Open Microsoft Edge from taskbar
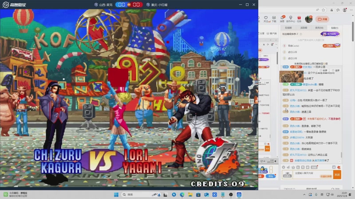Screen dimensions: 355x199 [x=182, y=195]
